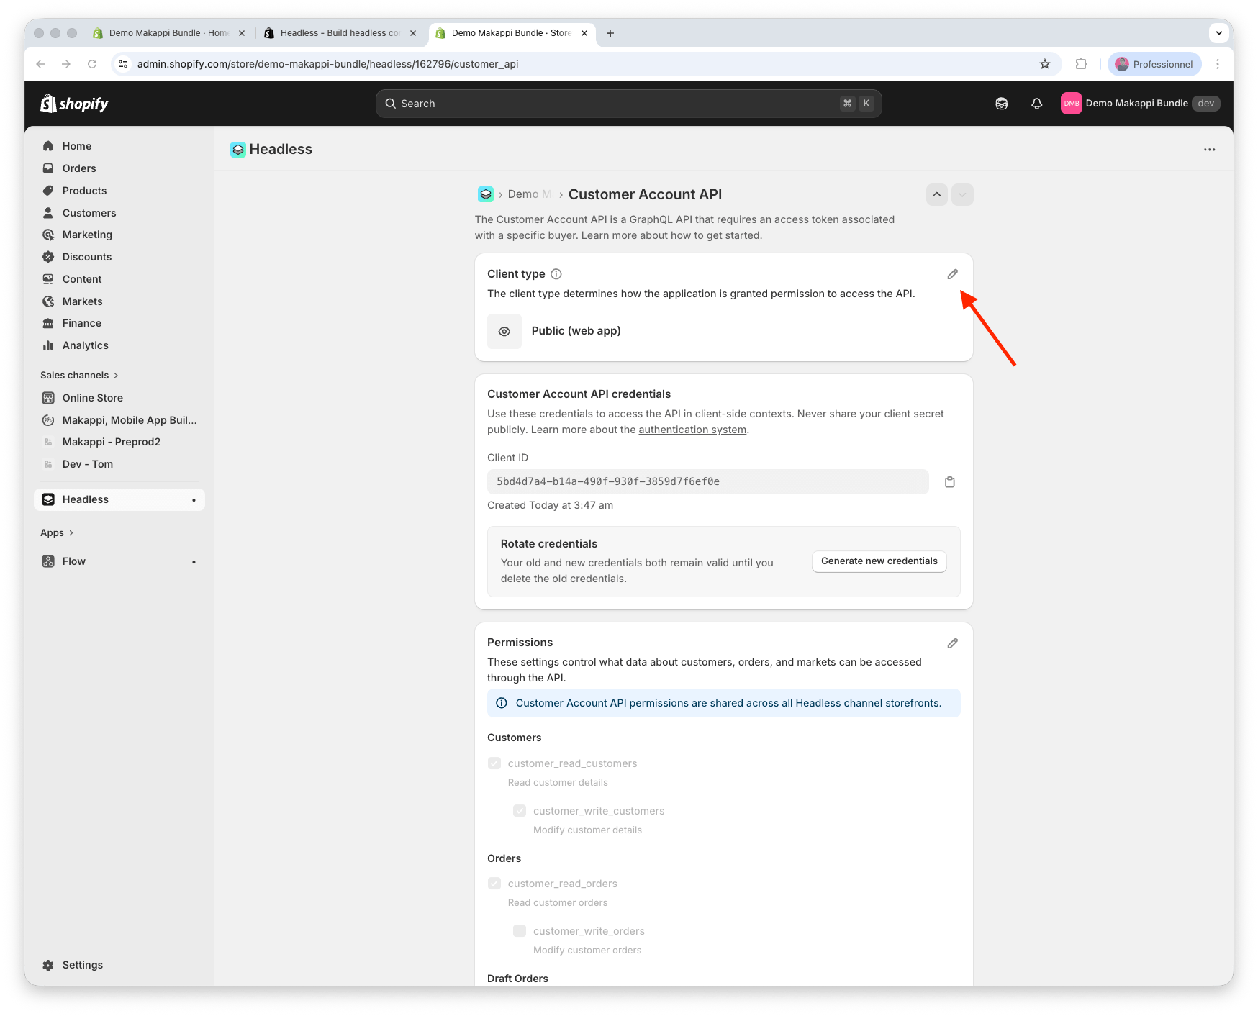This screenshot has width=1258, height=1016.
Task: Bookmark this page with the star icon
Action: tap(1044, 64)
